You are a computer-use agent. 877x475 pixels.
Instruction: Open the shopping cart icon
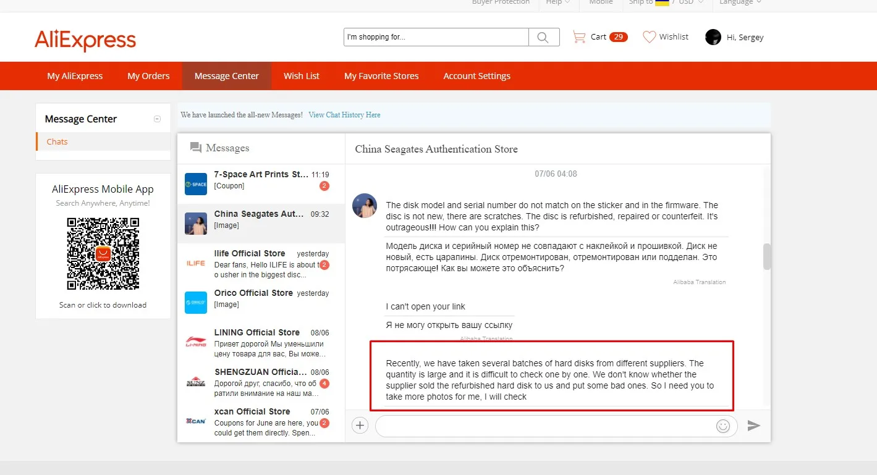579,37
